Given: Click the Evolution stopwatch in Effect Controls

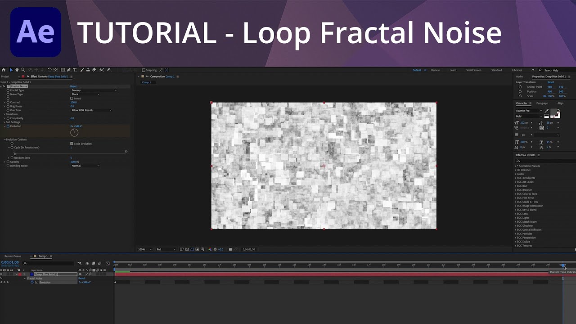Looking at the screenshot, I should coord(8,126).
